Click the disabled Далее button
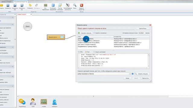The width and height of the screenshot is (193, 108). [136, 78]
